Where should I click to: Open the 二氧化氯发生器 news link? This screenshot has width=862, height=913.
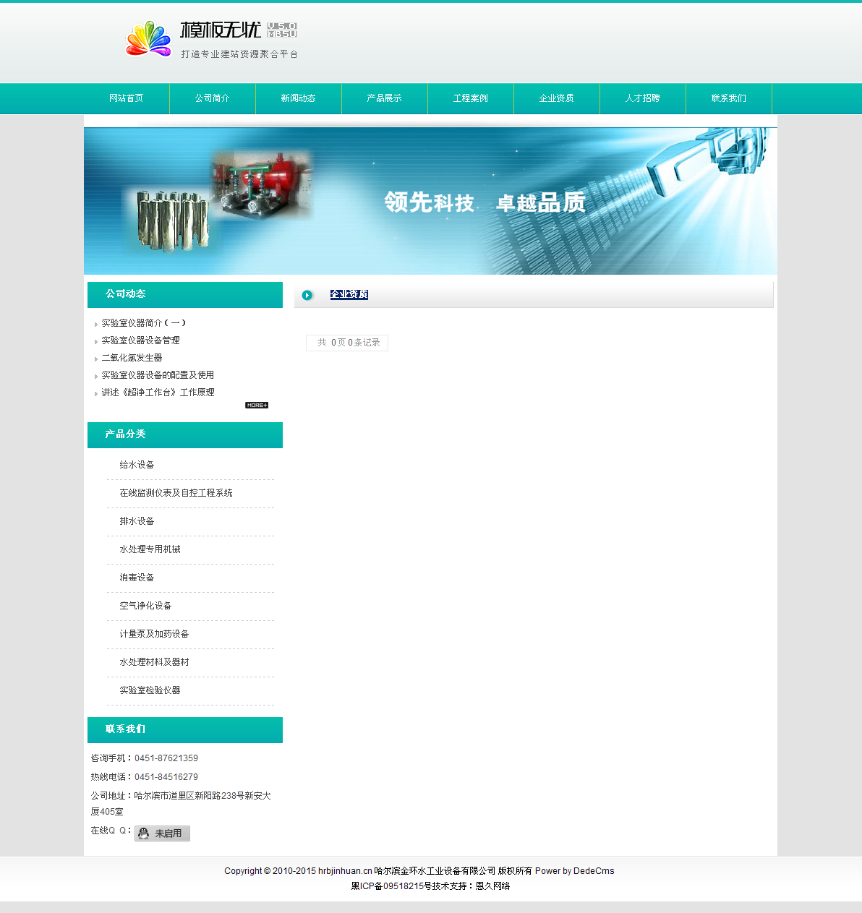[132, 358]
